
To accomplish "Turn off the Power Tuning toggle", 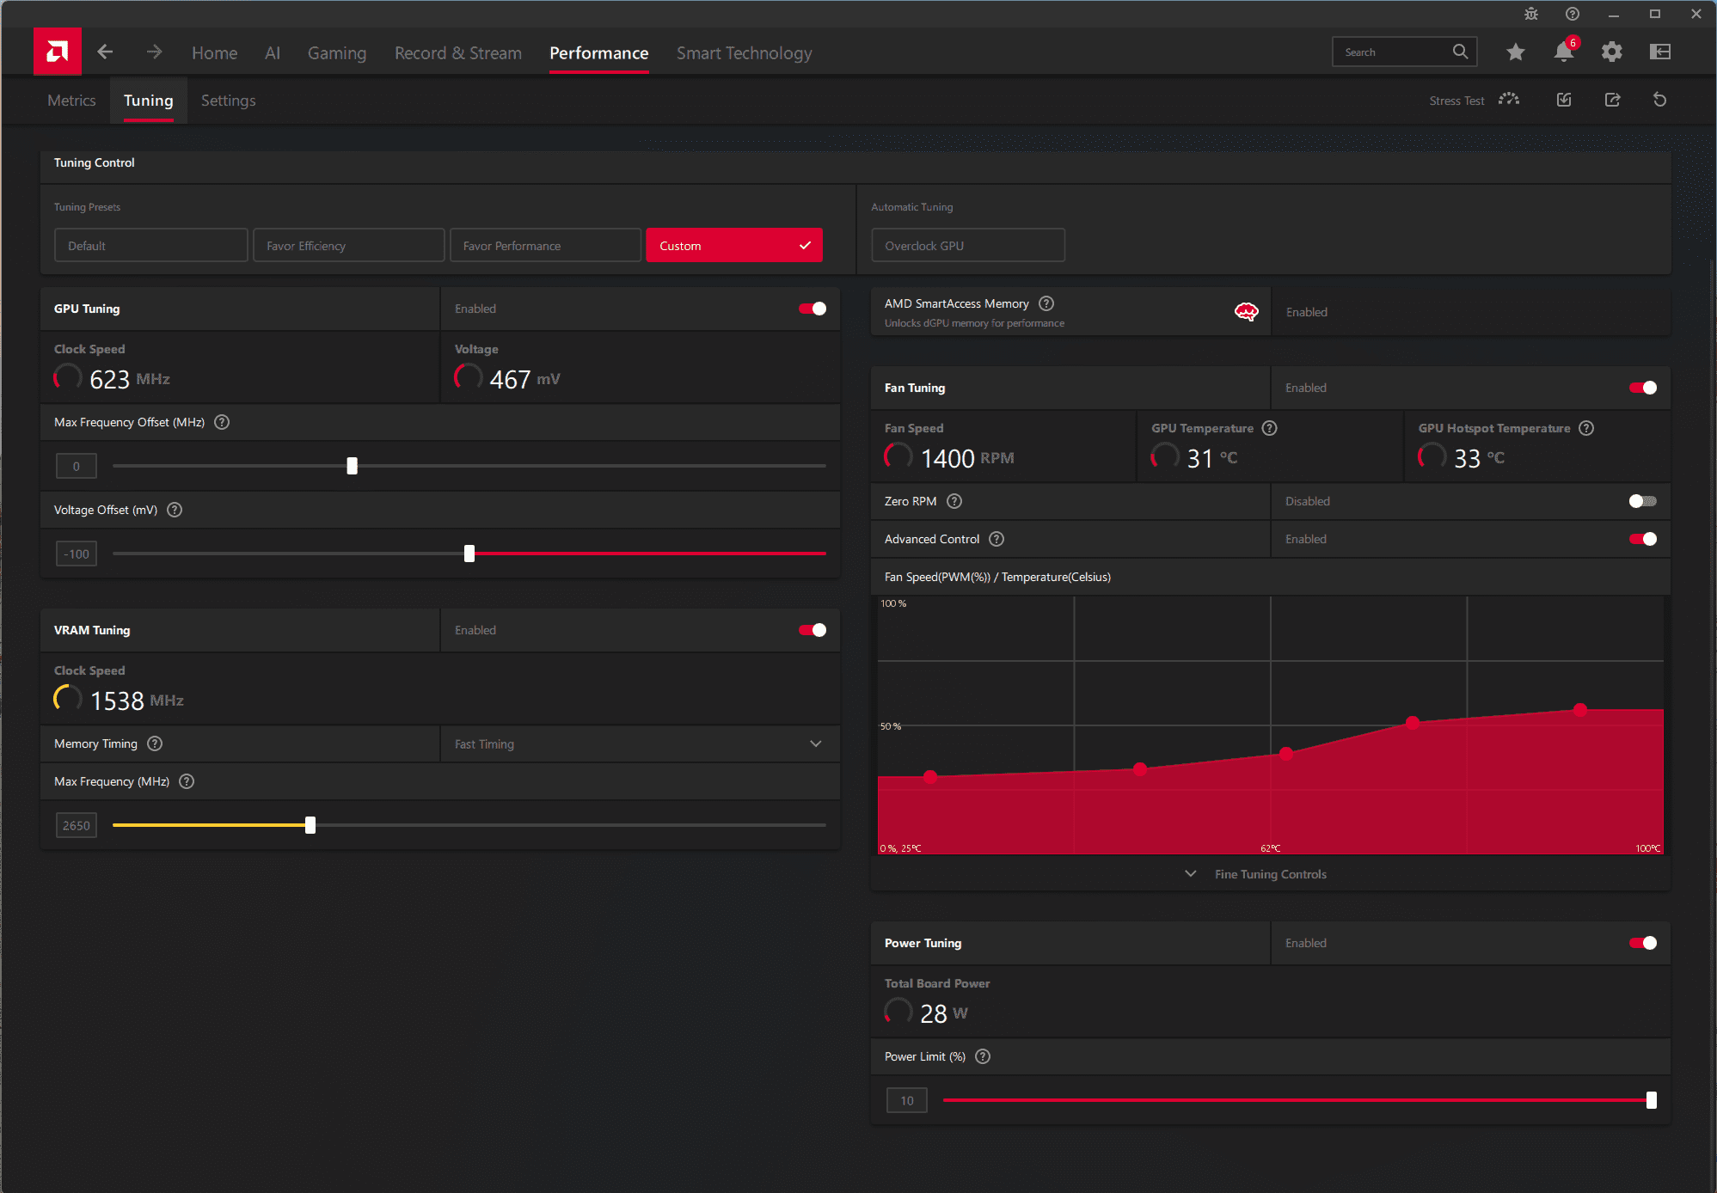I will click(x=1643, y=943).
